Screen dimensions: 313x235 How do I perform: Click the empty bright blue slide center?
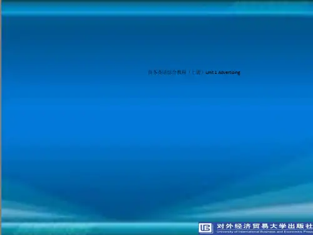pyautogui.click(x=156, y=125)
